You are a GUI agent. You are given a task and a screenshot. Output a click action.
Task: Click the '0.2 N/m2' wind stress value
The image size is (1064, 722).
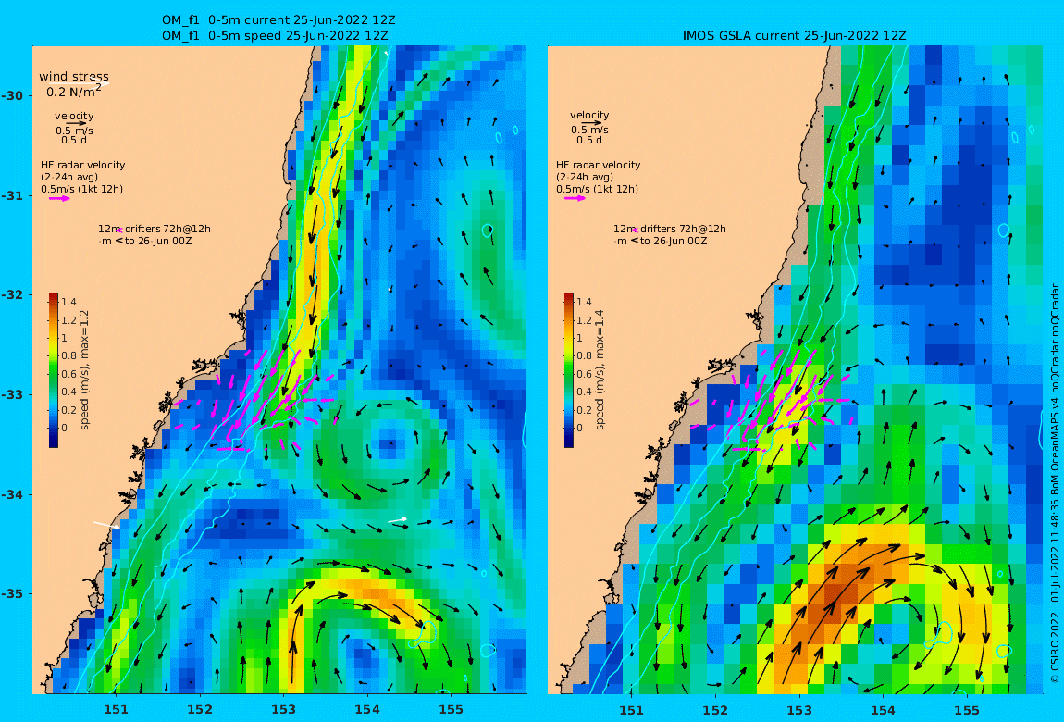tap(74, 91)
